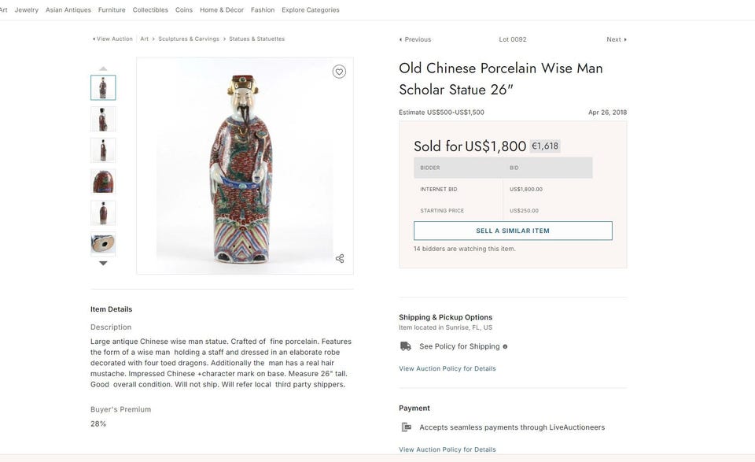Expand the Explore Categories menu
This screenshot has width=755, height=462.
[311, 10]
